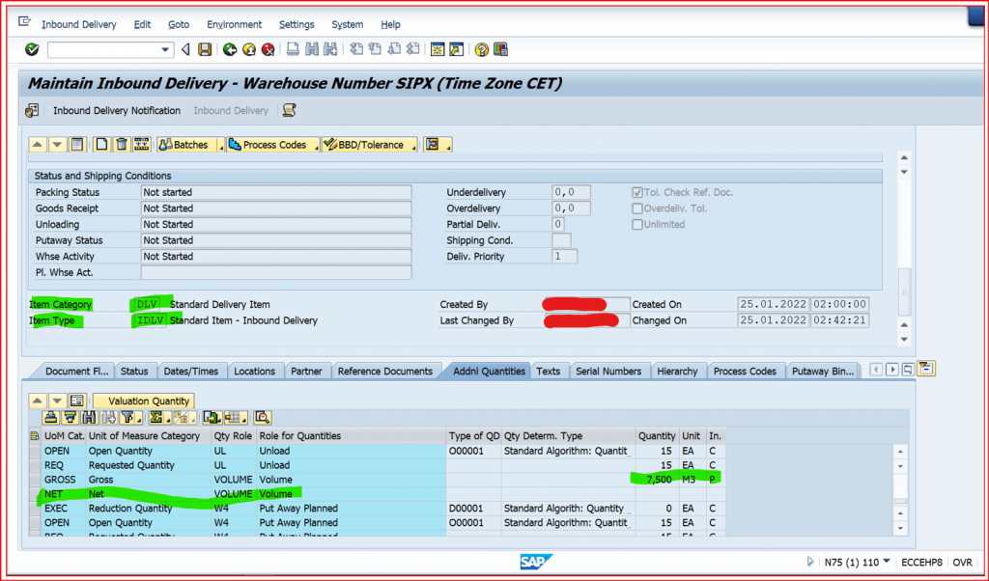Click the binoculars Find icon in quantities toolbar
Screen dimensions: 989x581
89,417
